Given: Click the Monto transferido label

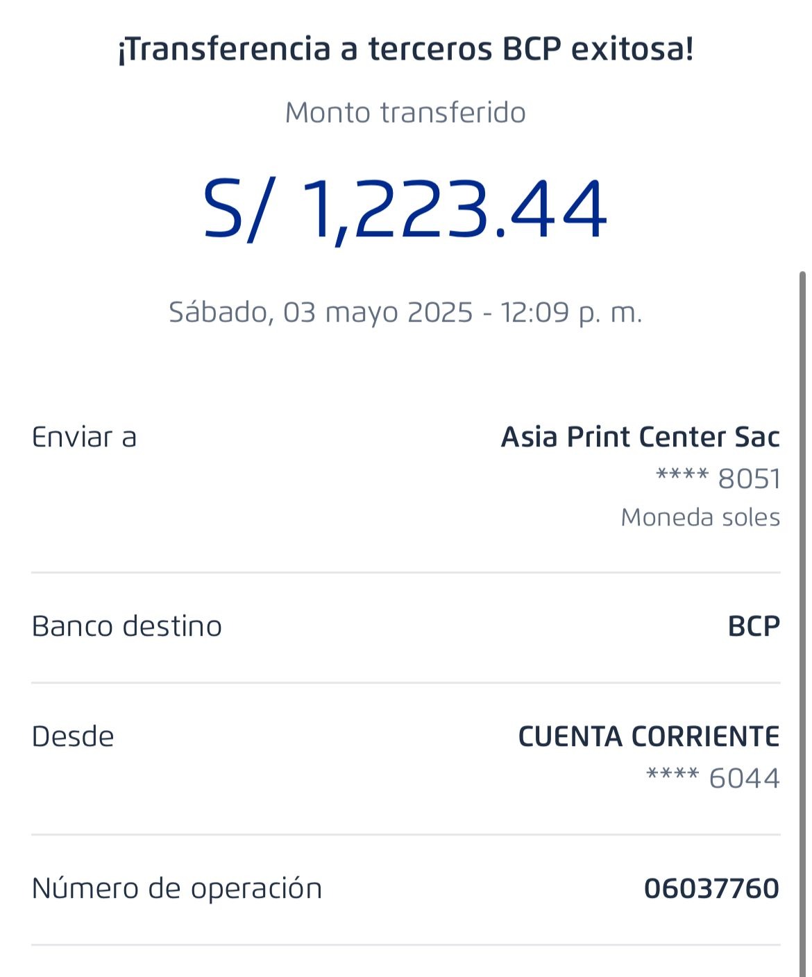Looking at the screenshot, I should tap(405, 112).
